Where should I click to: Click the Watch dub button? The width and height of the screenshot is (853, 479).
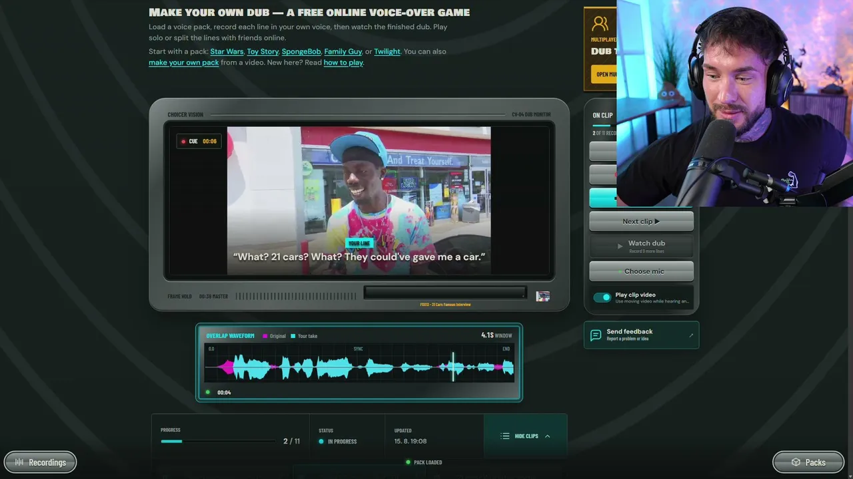click(641, 246)
